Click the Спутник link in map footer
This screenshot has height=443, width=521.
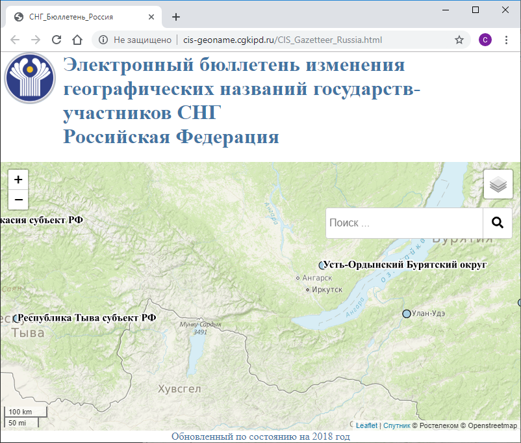pyautogui.click(x=396, y=425)
